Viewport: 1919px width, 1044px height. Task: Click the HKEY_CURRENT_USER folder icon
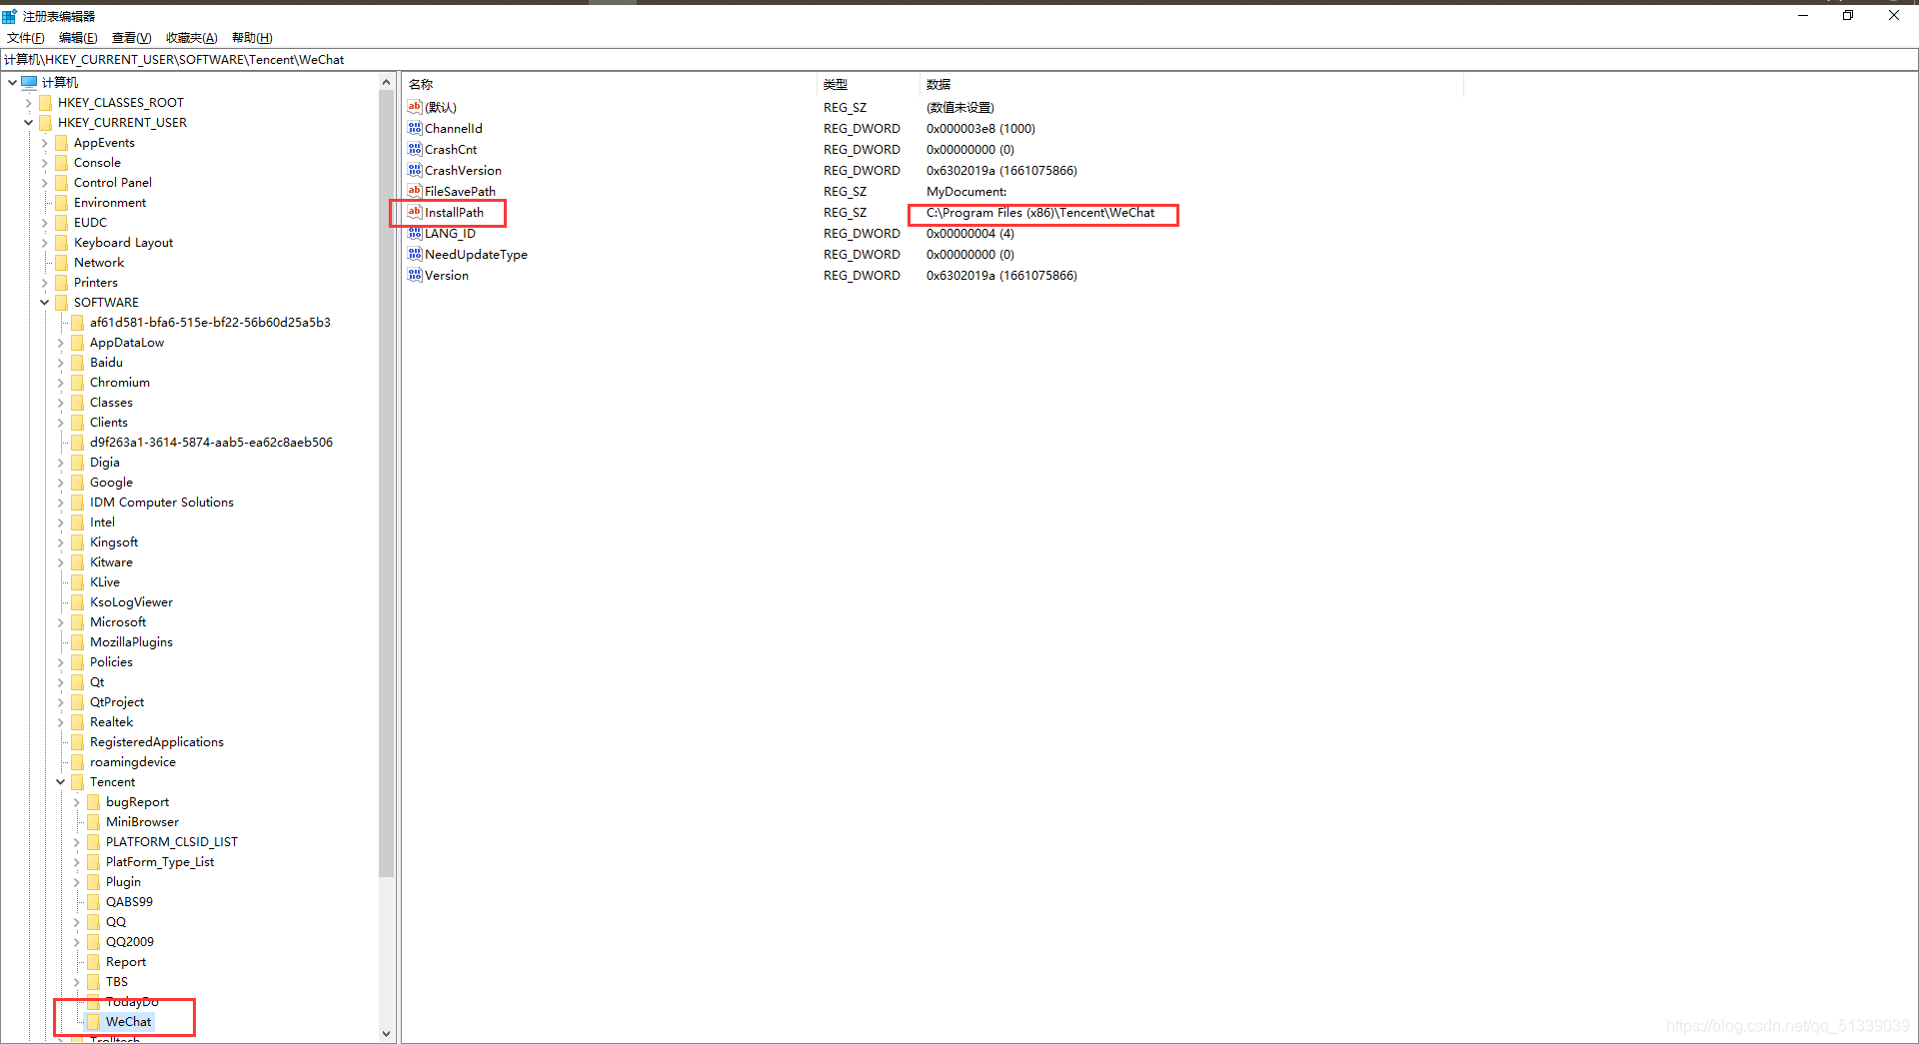[x=45, y=122]
